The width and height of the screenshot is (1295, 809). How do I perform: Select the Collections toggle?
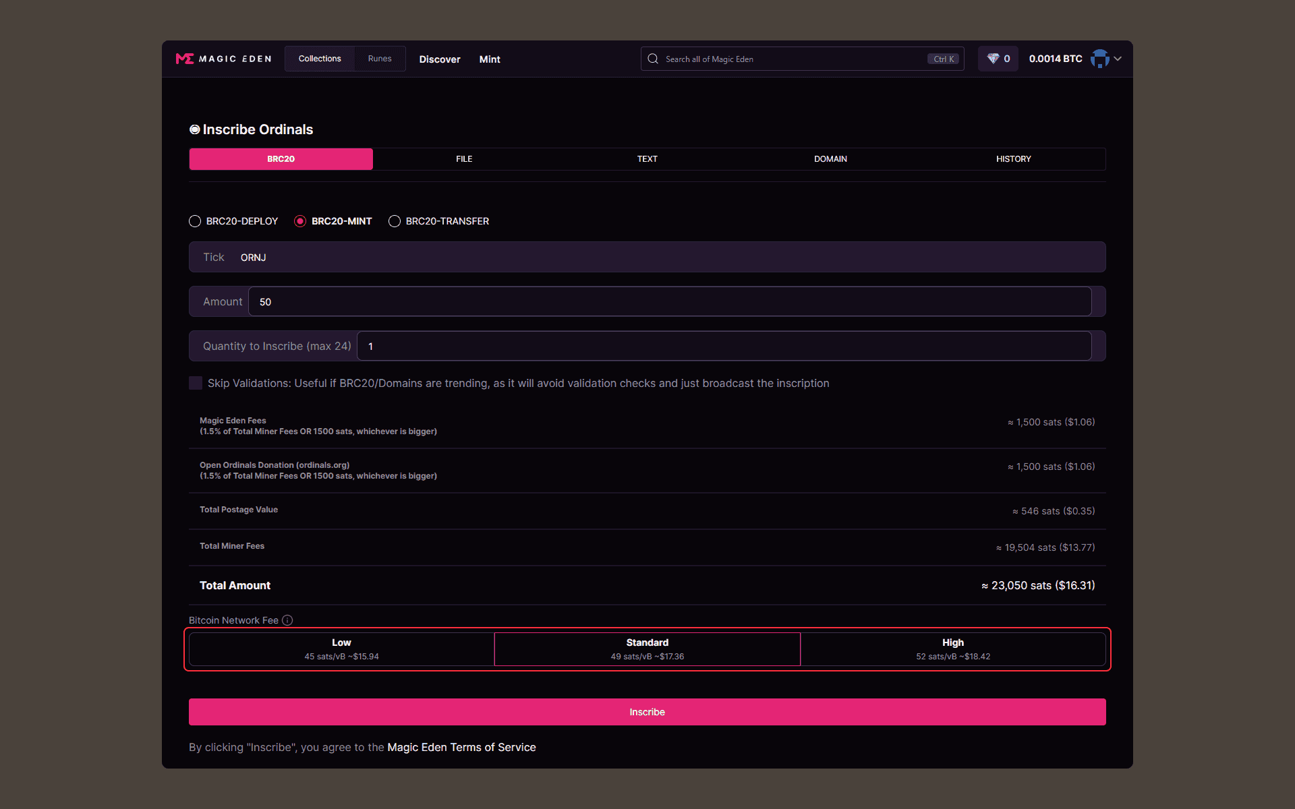pyautogui.click(x=320, y=59)
